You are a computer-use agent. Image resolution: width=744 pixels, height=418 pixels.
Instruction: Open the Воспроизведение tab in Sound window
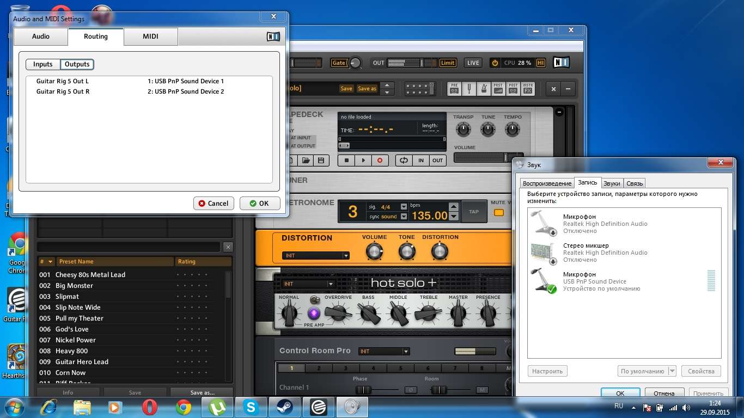tap(547, 183)
